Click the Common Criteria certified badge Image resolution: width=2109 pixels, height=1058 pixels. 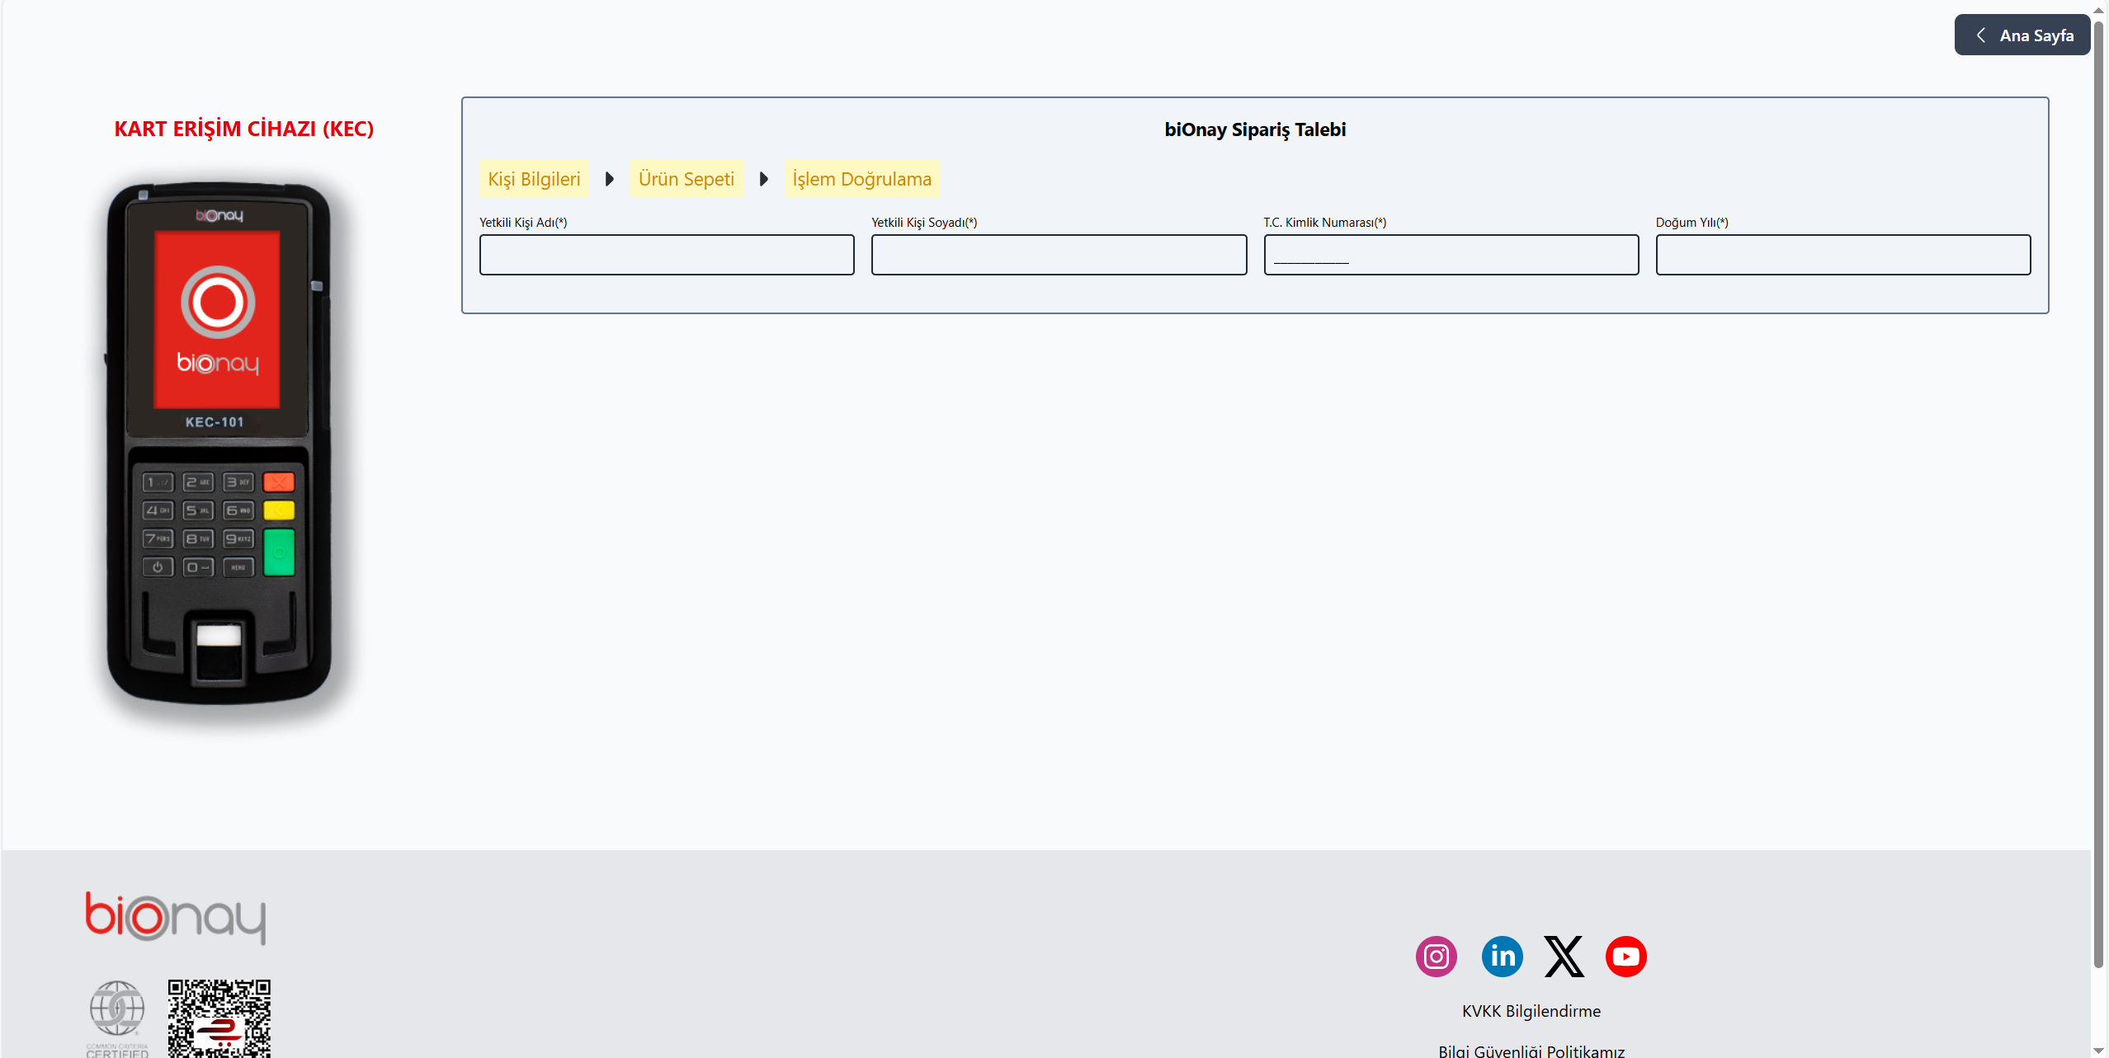tap(117, 1017)
